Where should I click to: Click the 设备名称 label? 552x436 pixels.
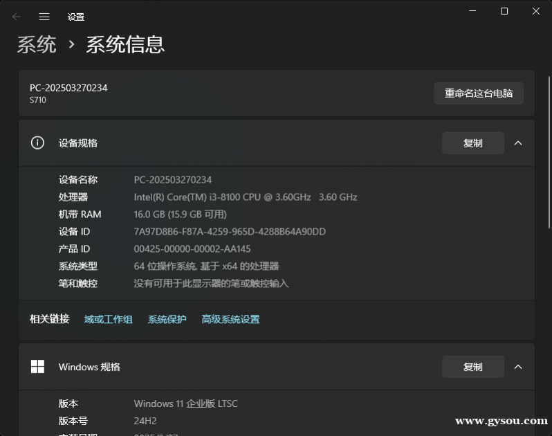tap(78, 180)
